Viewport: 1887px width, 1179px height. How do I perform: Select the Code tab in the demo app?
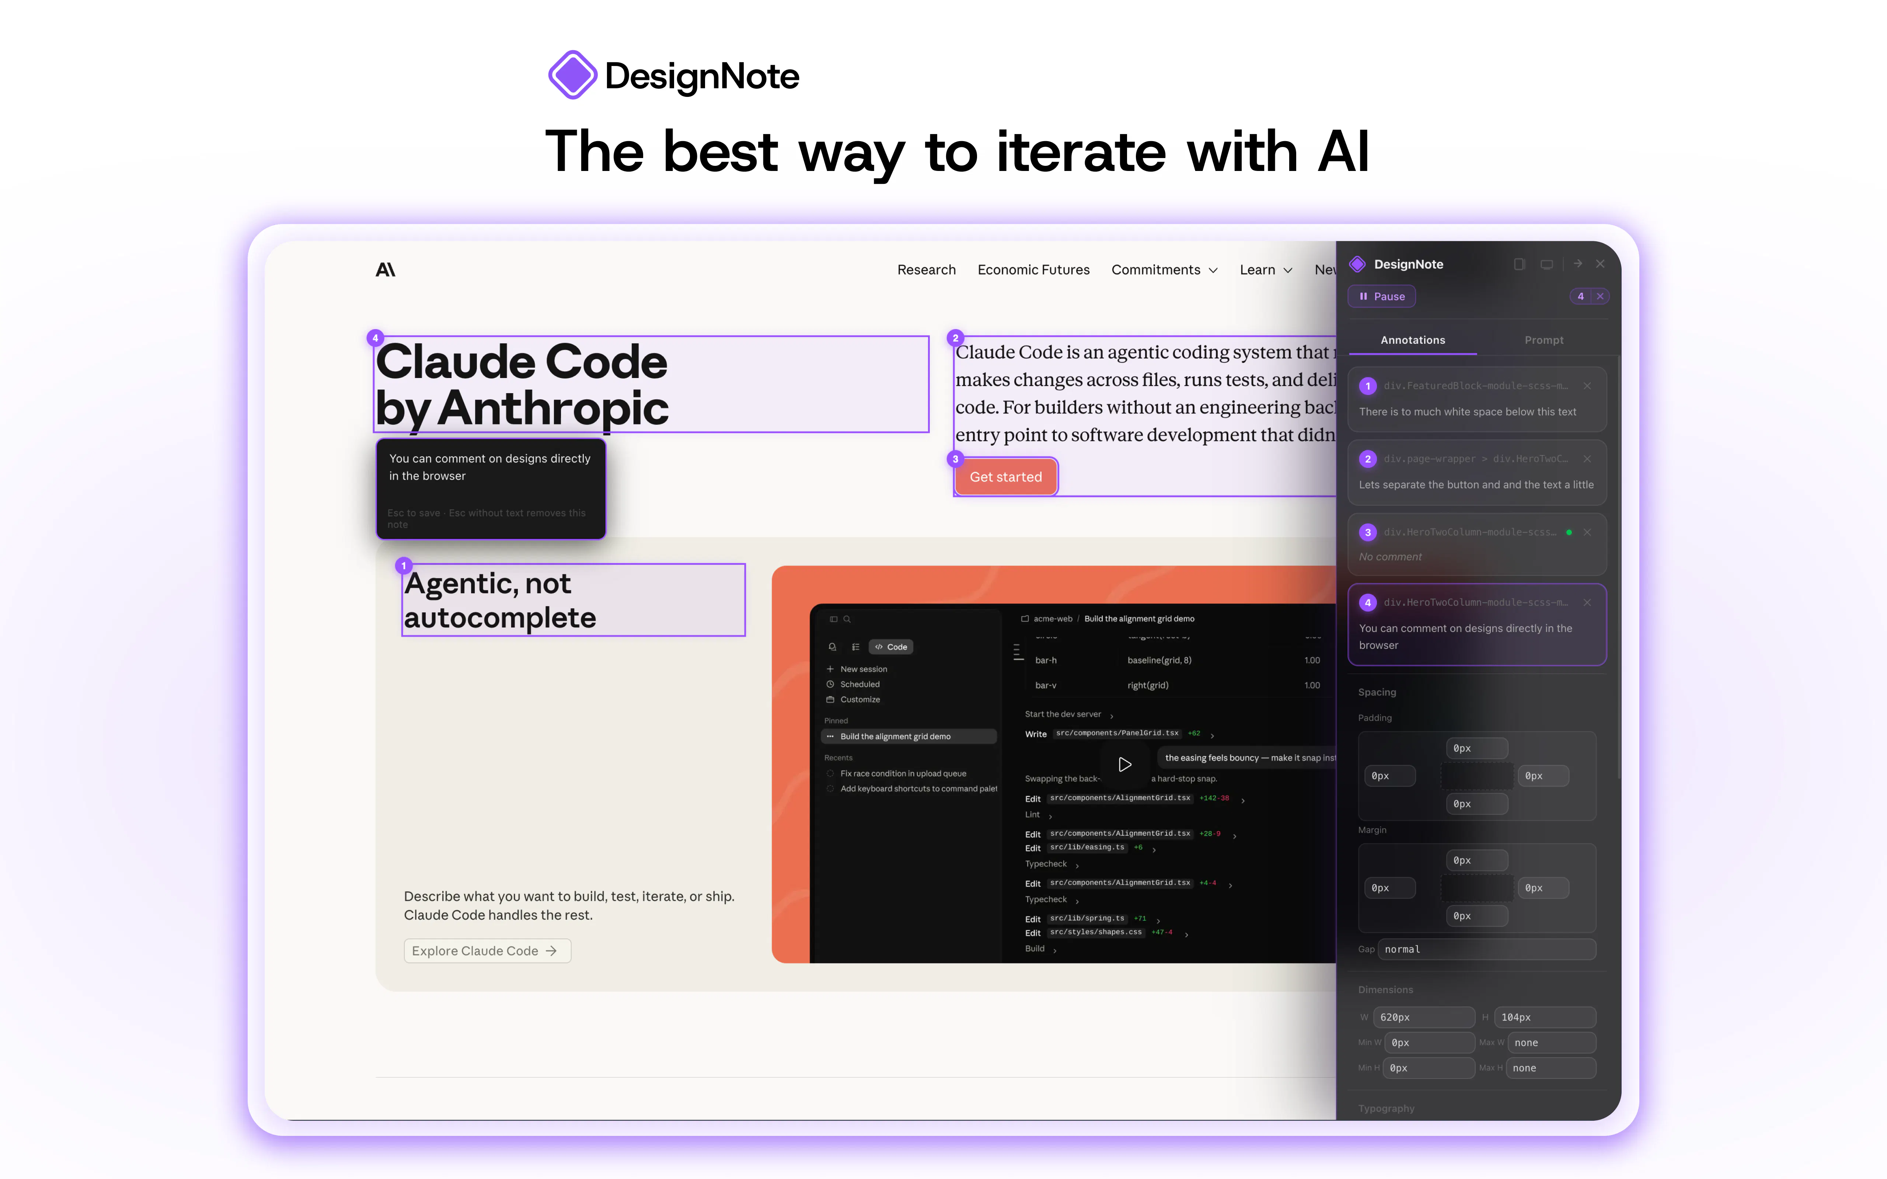(891, 647)
